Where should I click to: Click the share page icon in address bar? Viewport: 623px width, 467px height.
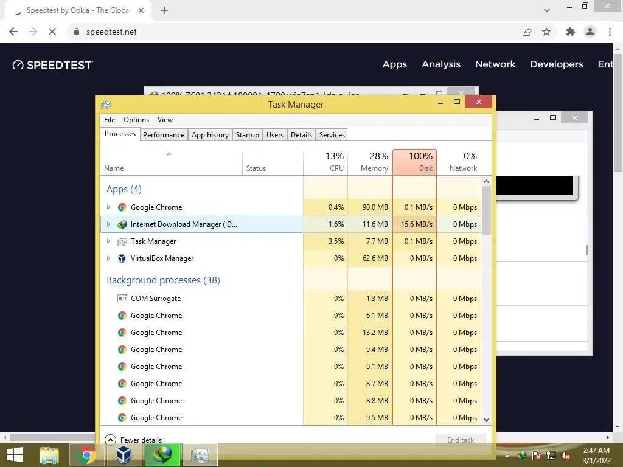[527, 32]
